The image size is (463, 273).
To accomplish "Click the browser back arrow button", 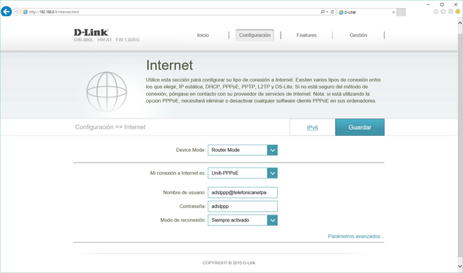I will pos(7,12).
